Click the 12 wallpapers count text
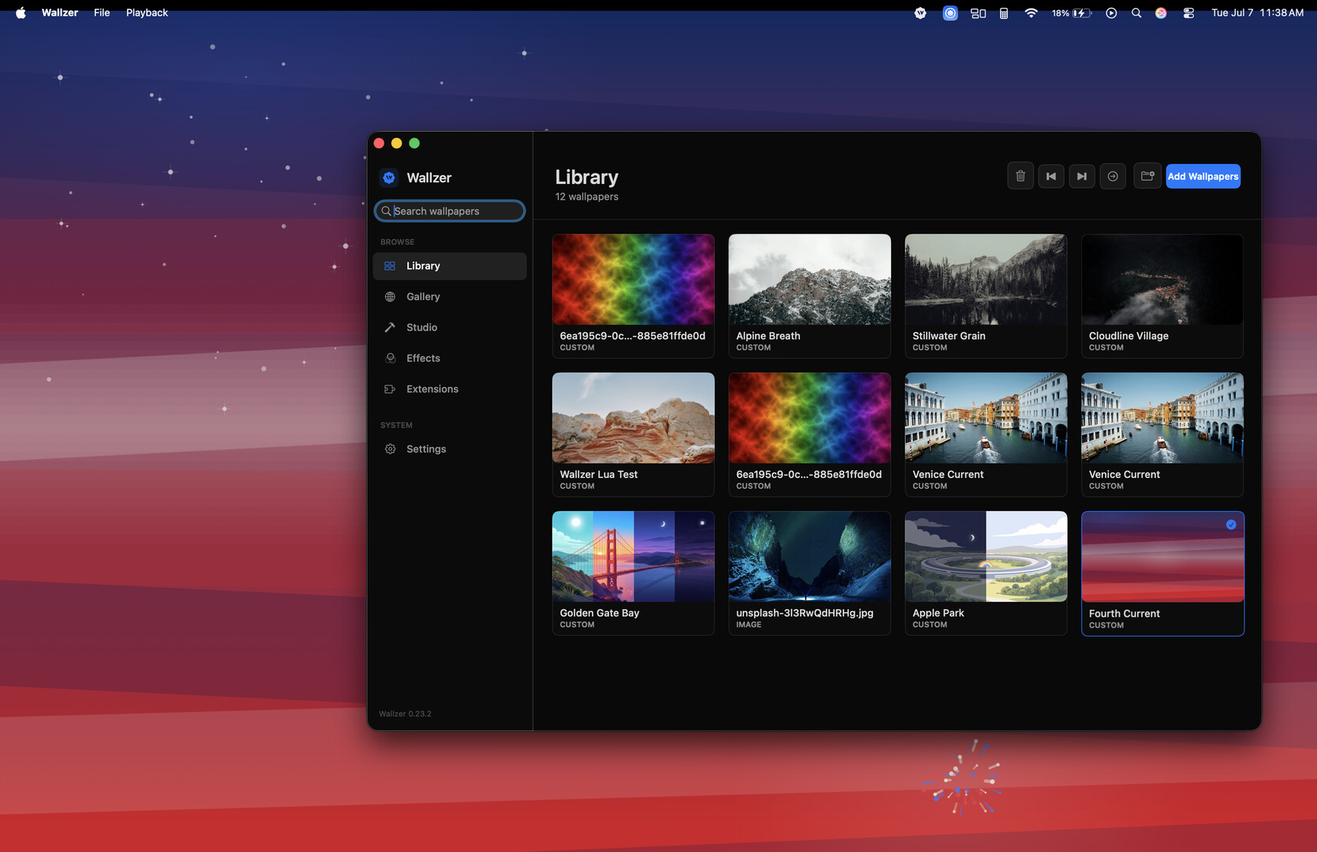 tap(587, 196)
